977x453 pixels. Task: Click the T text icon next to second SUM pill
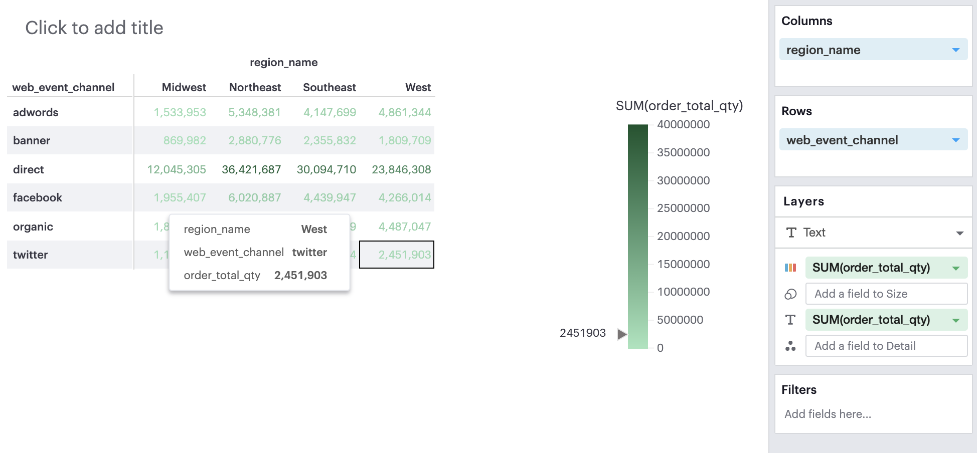(x=790, y=320)
